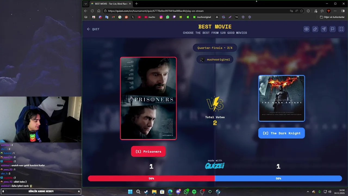The image size is (348, 196).
Task: Open the tab search dropdown arrow
Action: click(86, 4)
